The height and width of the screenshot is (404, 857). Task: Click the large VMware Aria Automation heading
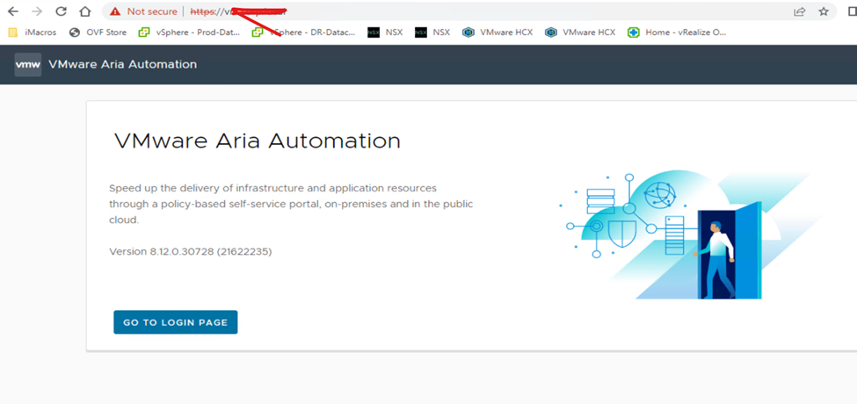257,141
